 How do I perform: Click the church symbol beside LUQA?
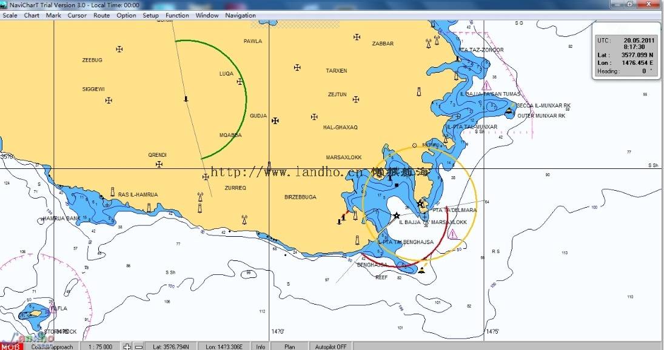(240, 81)
